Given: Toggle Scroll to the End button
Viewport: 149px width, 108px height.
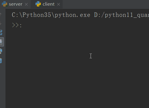Looking at the screenshot, I should [1, 42].
